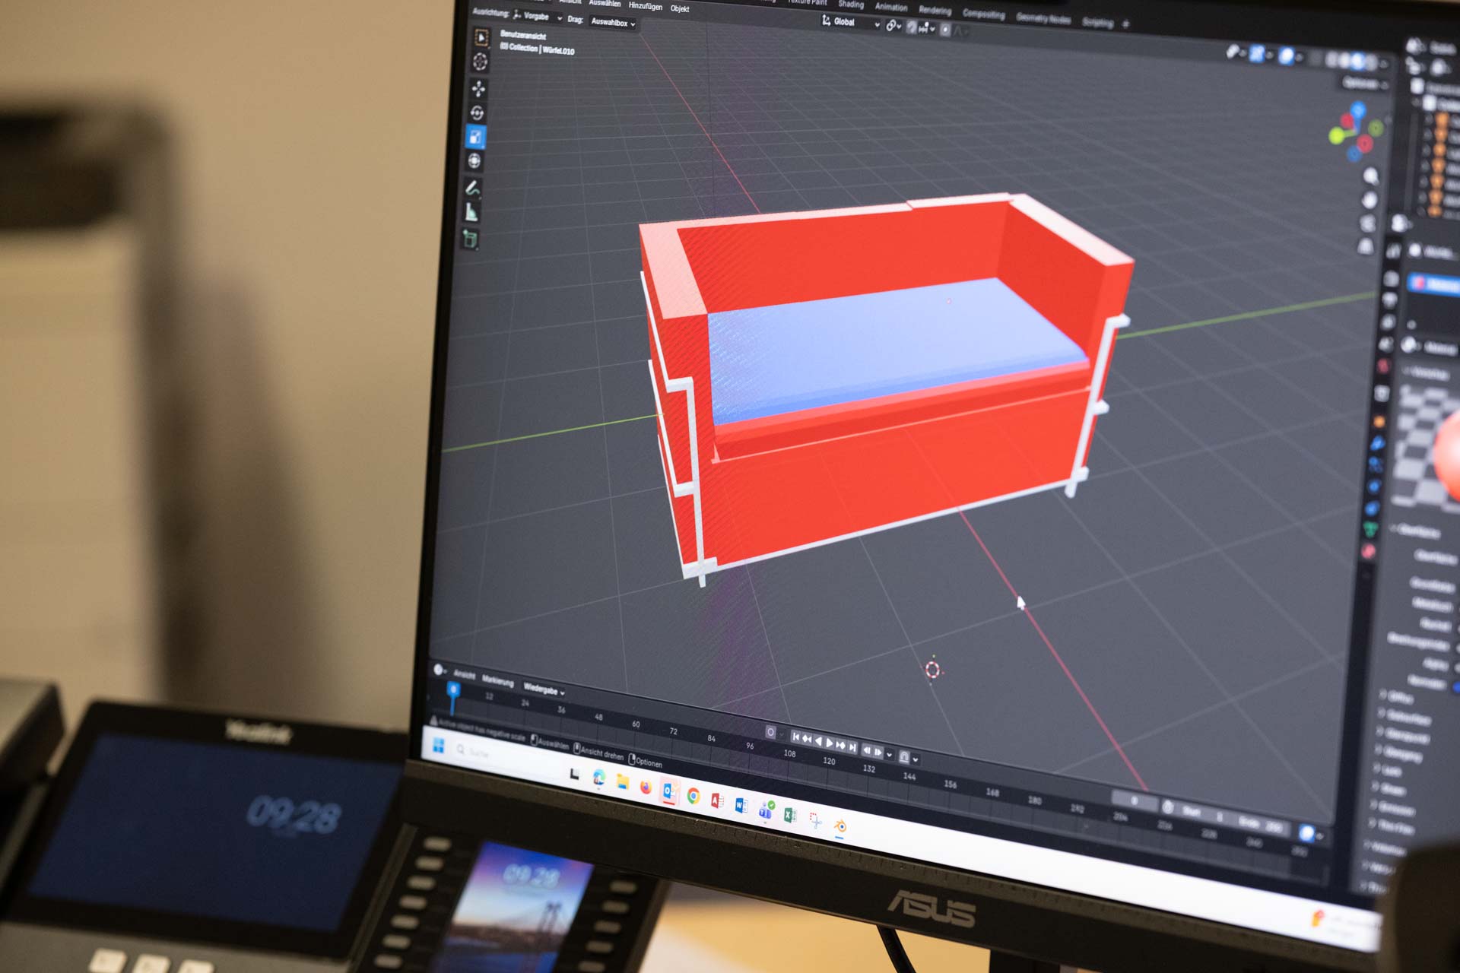Activate the Cursor tool

point(480,62)
